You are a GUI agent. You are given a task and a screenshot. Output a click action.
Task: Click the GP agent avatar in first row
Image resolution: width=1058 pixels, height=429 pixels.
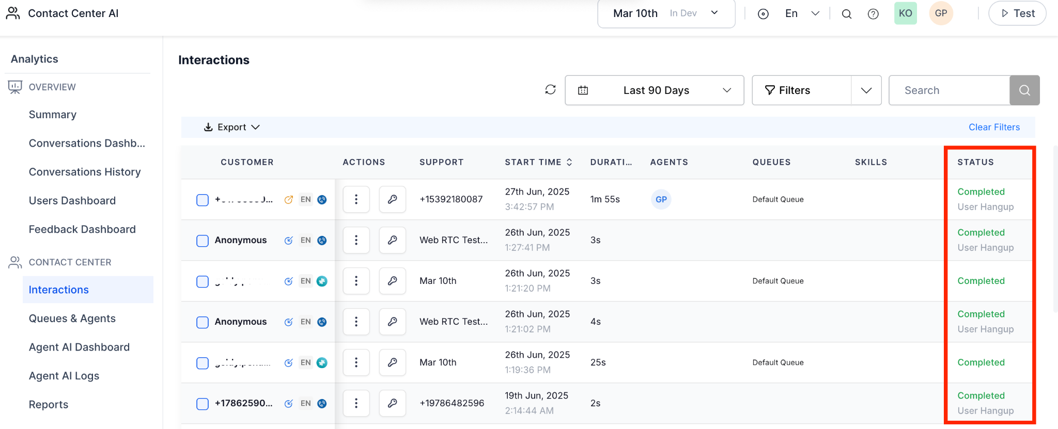(661, 199)
